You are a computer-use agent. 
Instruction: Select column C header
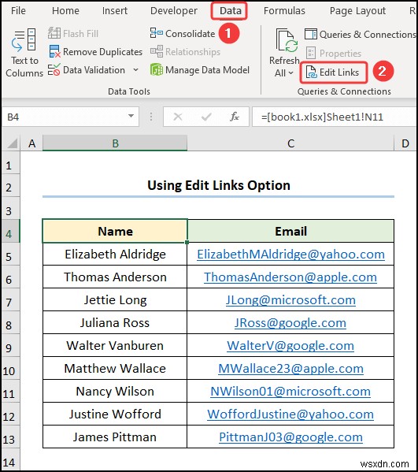point(290,143)
